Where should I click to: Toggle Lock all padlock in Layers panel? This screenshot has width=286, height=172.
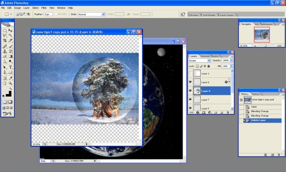209,66
